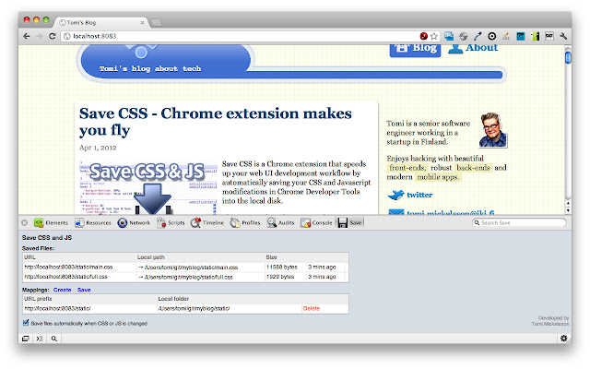The height and width of the screenshot is (369, 590).
Task: Open the Profiles panel
Action: [x=245, y=223]
